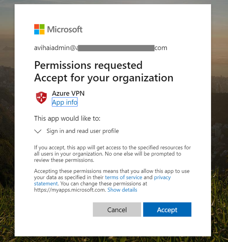The width and height of the screenshot is (228, 242).
Task: Open the privacy statement link
Action: [162, 177]
